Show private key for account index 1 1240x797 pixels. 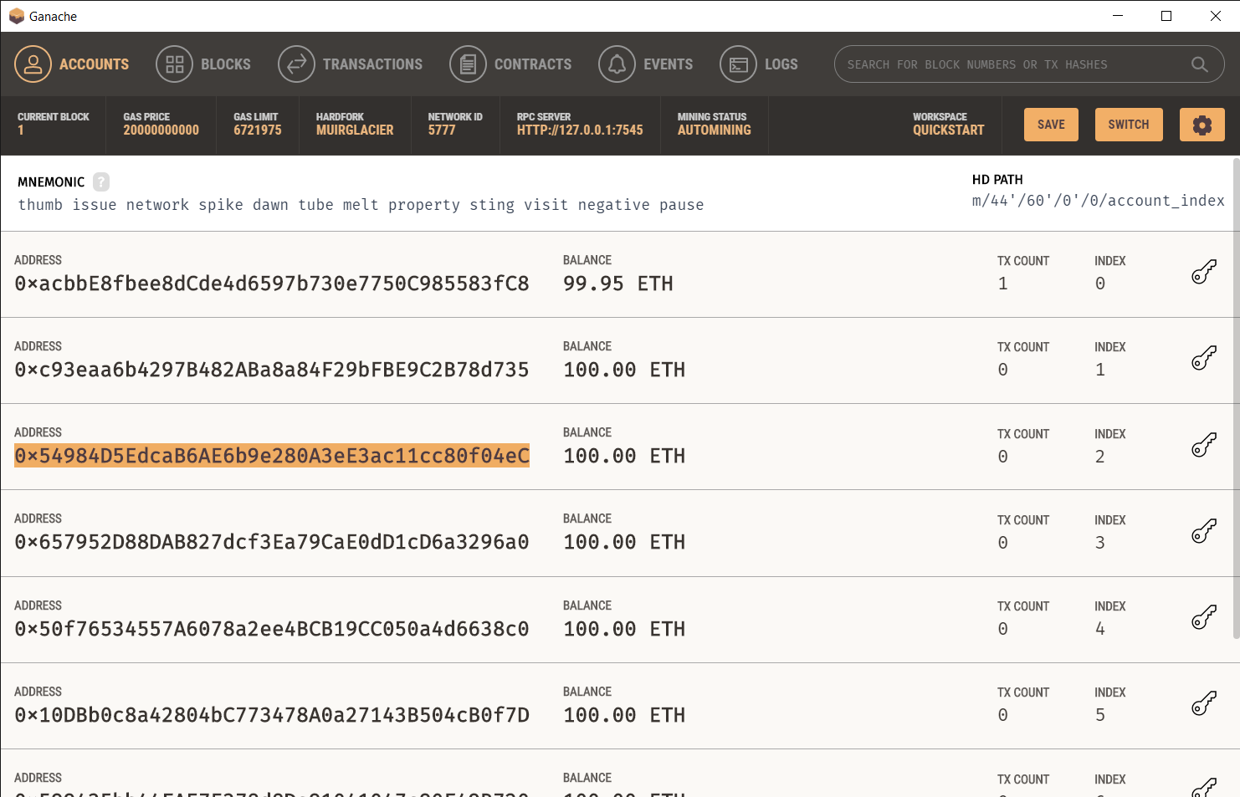point(1204,358)
